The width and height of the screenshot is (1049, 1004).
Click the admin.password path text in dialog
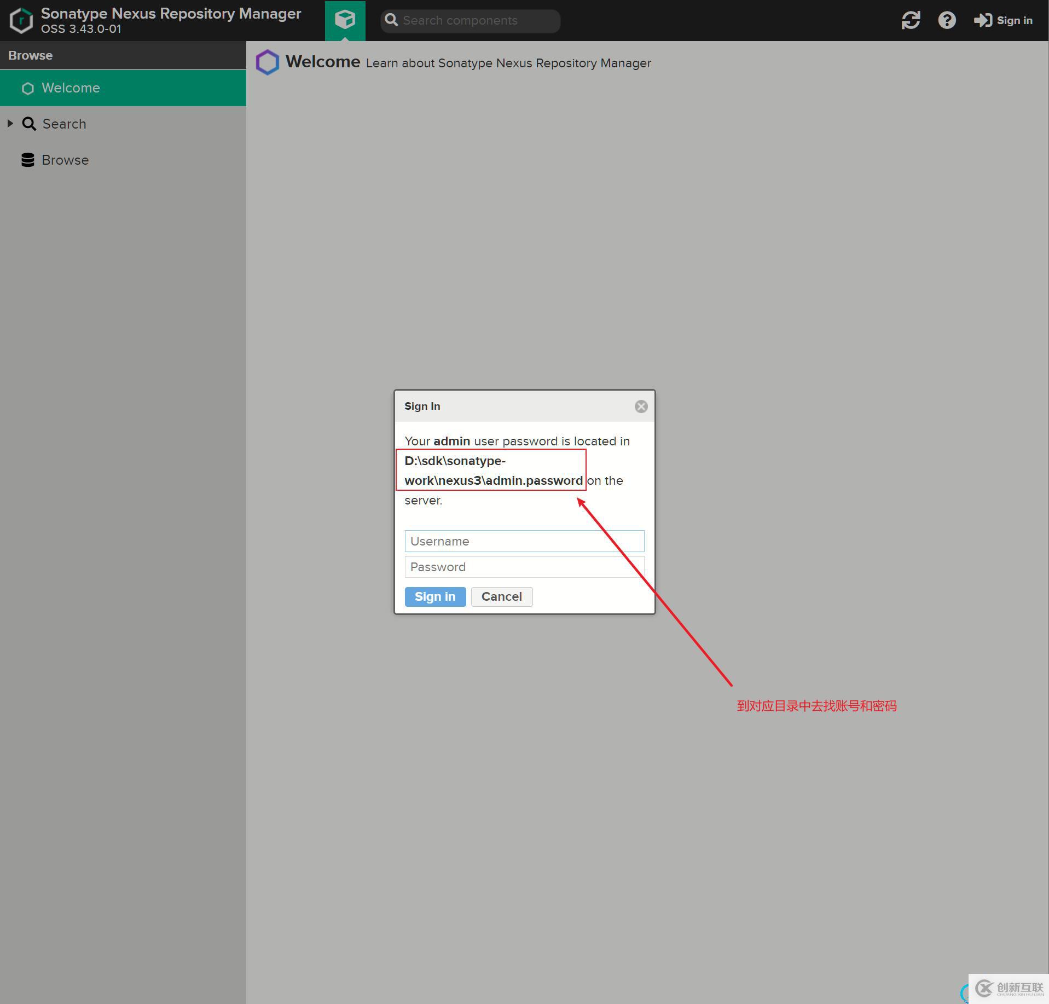click(x=494, y=471)
